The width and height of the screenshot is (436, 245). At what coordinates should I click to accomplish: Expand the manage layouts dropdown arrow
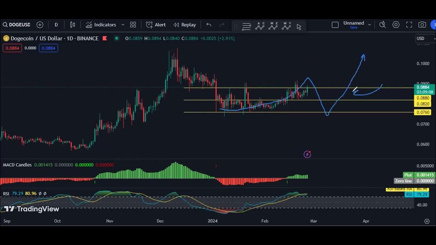(369, 25)
